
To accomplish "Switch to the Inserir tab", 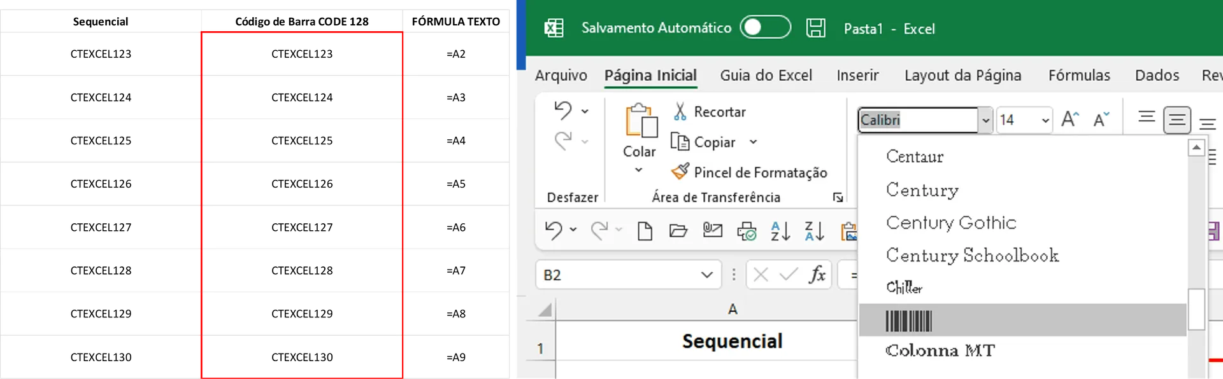I will [x=857, y=75].
